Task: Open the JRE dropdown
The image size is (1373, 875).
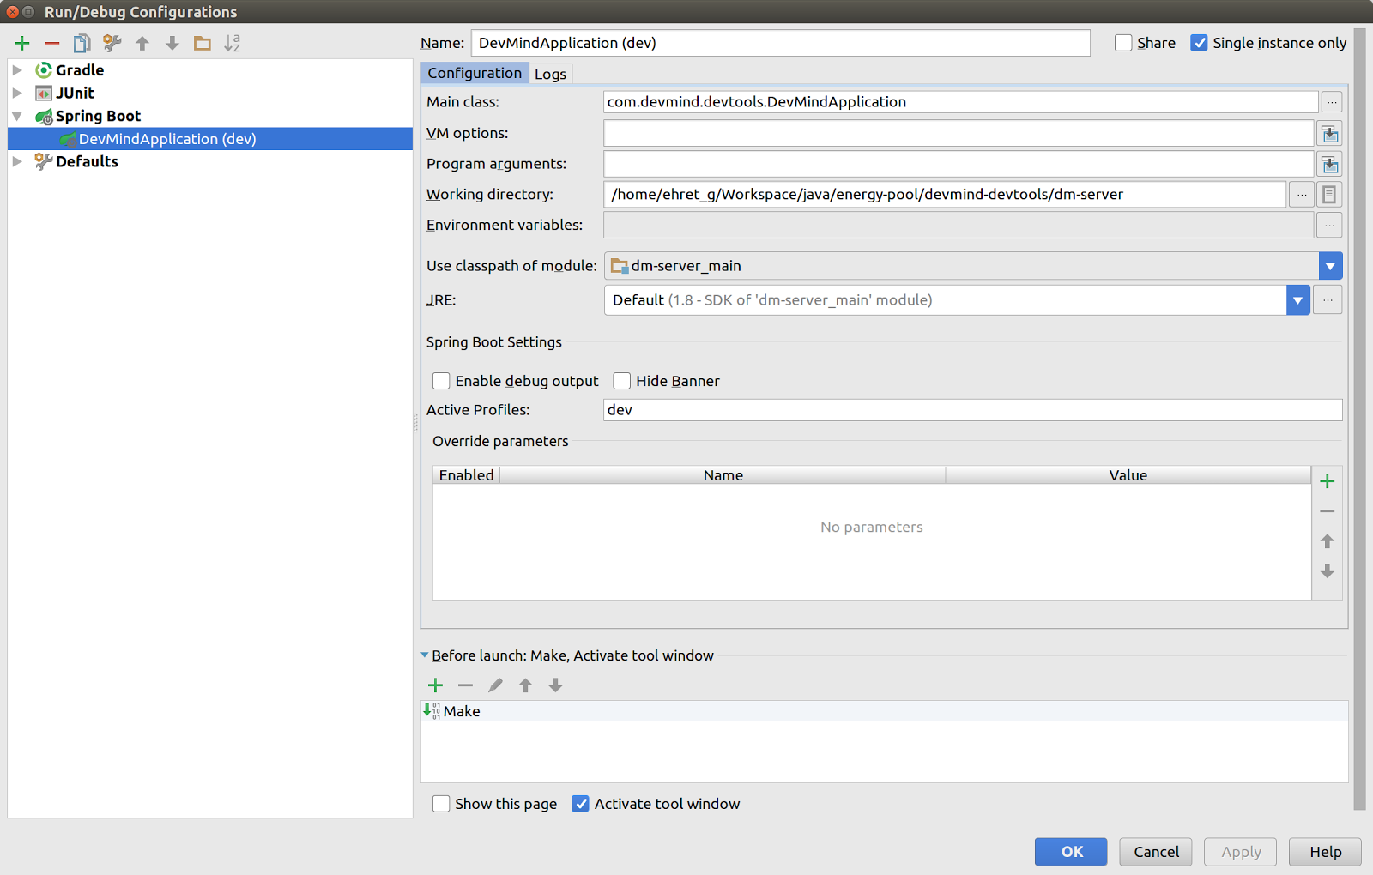Action: [x=1297, y=300]
